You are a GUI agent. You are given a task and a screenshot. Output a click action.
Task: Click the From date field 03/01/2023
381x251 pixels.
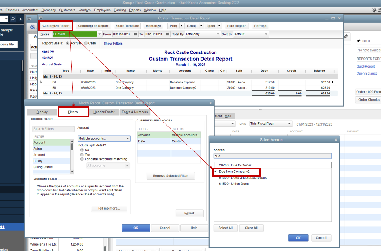pyautogui.click(x=123, y=34)
